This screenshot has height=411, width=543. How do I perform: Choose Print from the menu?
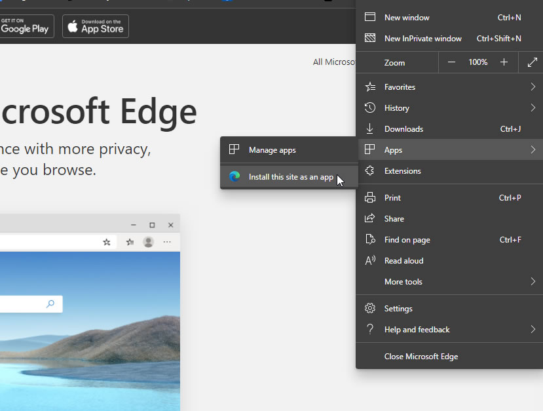[x=449, y=198]
